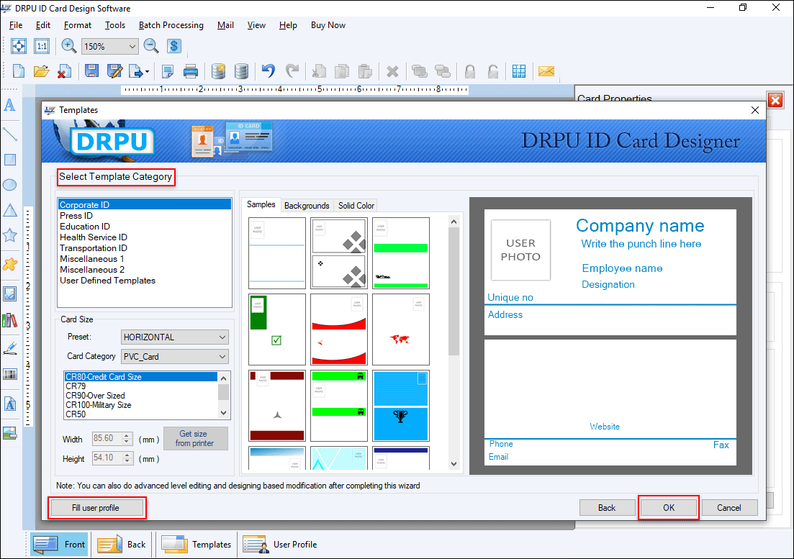Click the redo arrow icon
Viewport: 794px width, 559px height.
point(292,71)
